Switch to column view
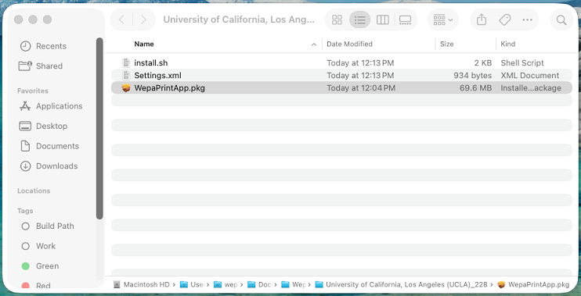This screenshot has width=581, height=296. tap(382, 20)
